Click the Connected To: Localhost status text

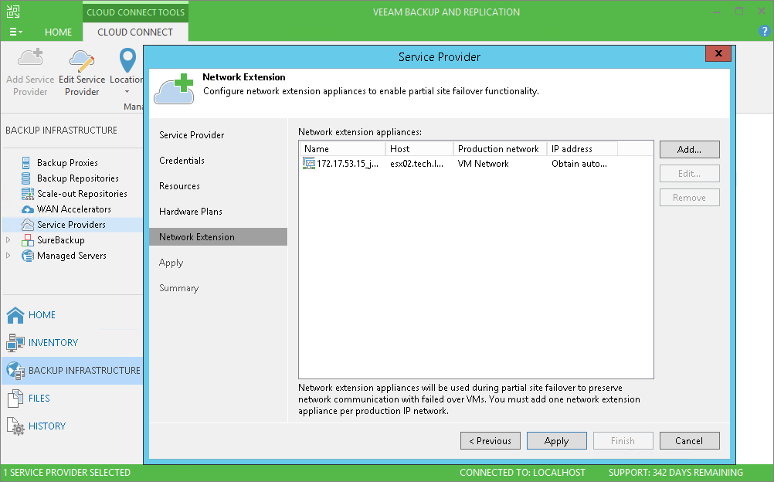point(522,473)
